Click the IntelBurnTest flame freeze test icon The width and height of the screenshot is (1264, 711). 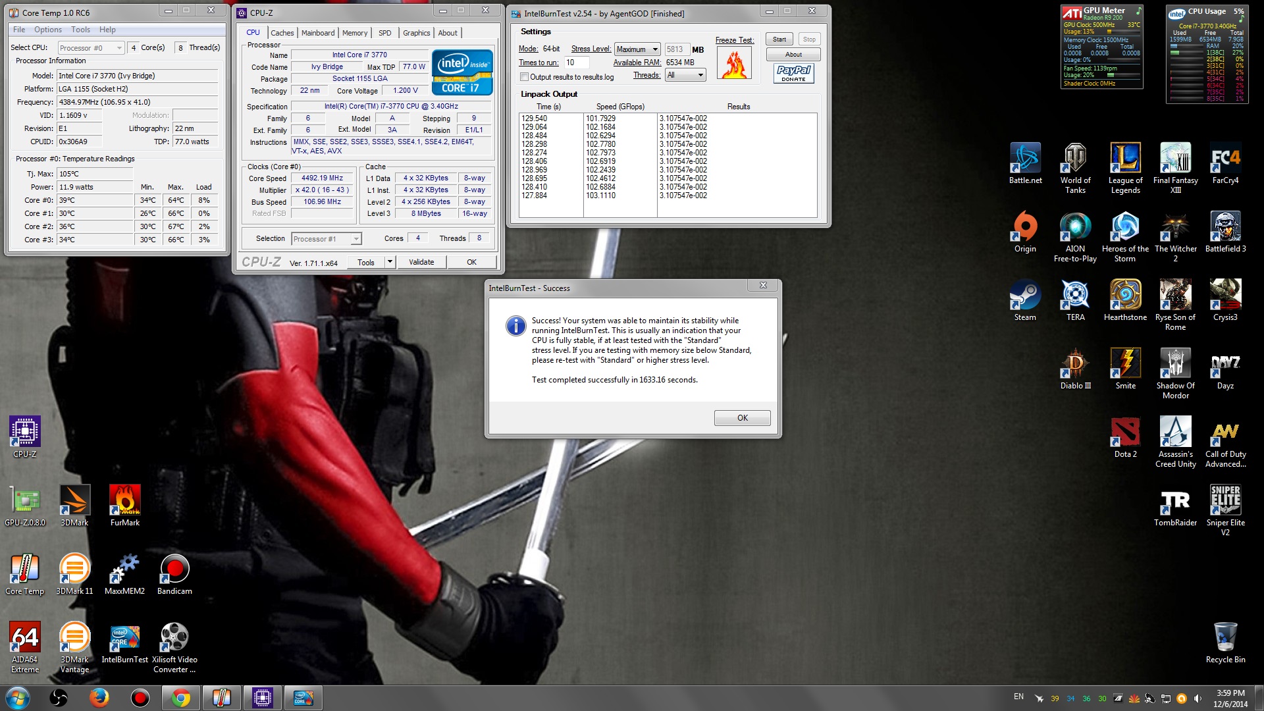point(734,63)
